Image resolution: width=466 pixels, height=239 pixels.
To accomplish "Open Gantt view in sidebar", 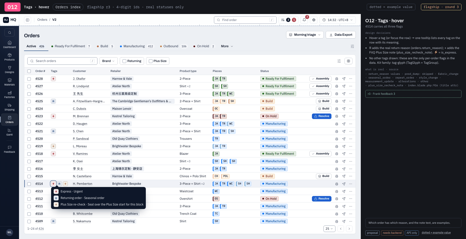I will pos(10,132).
